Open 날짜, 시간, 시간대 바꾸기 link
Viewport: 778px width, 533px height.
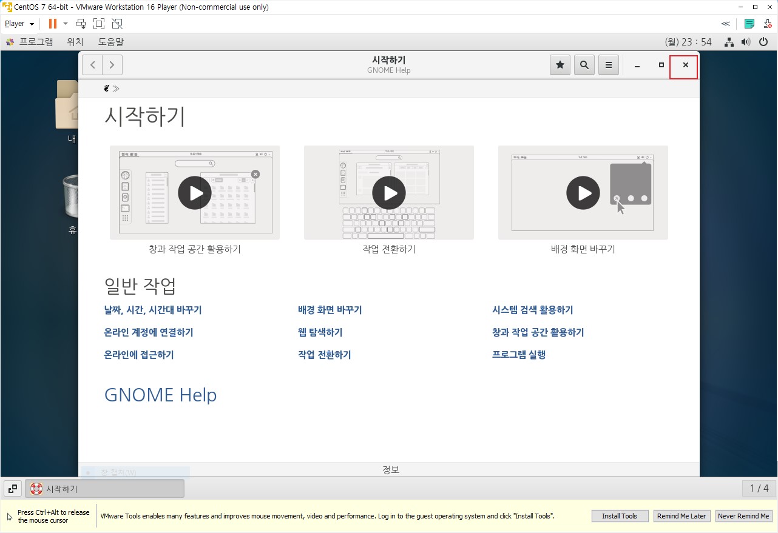[x=153, y=310]
